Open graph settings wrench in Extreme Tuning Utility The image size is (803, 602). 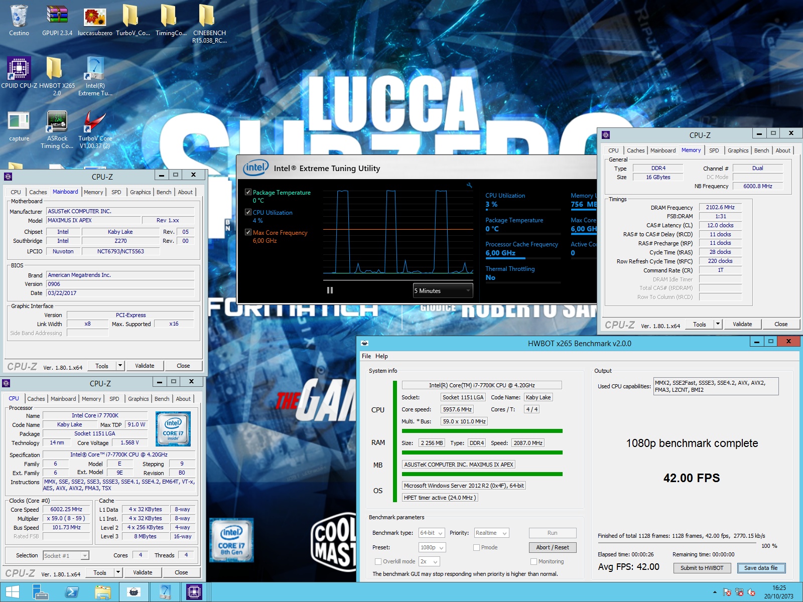(469, 186)
